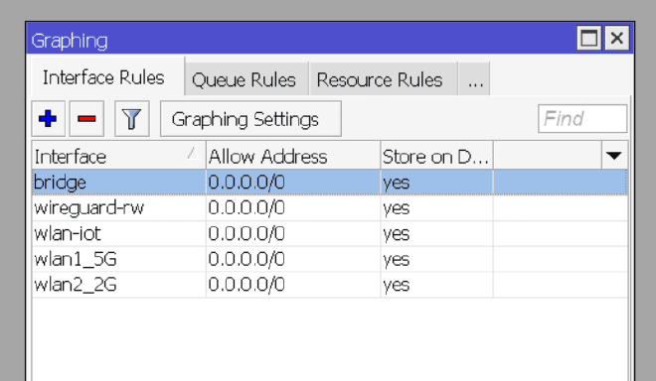Click the yes value in bridge row
656x381 pixels.
pyautogui.click(x=396, y=184)
